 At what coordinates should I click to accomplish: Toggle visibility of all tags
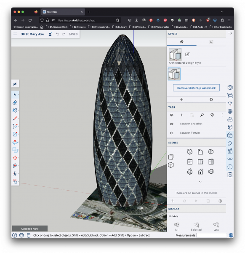click(172, 115)
